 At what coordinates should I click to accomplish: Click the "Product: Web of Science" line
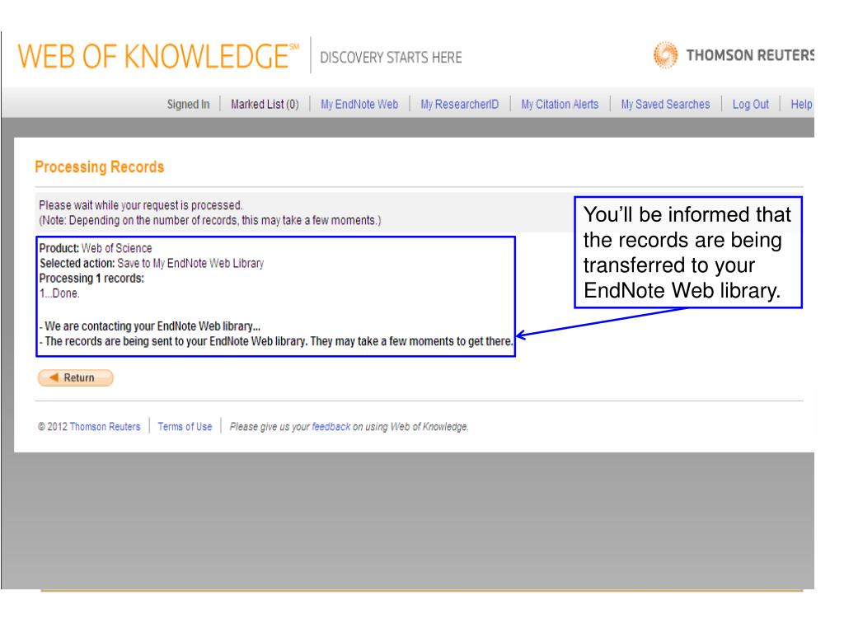coord(96,248)
